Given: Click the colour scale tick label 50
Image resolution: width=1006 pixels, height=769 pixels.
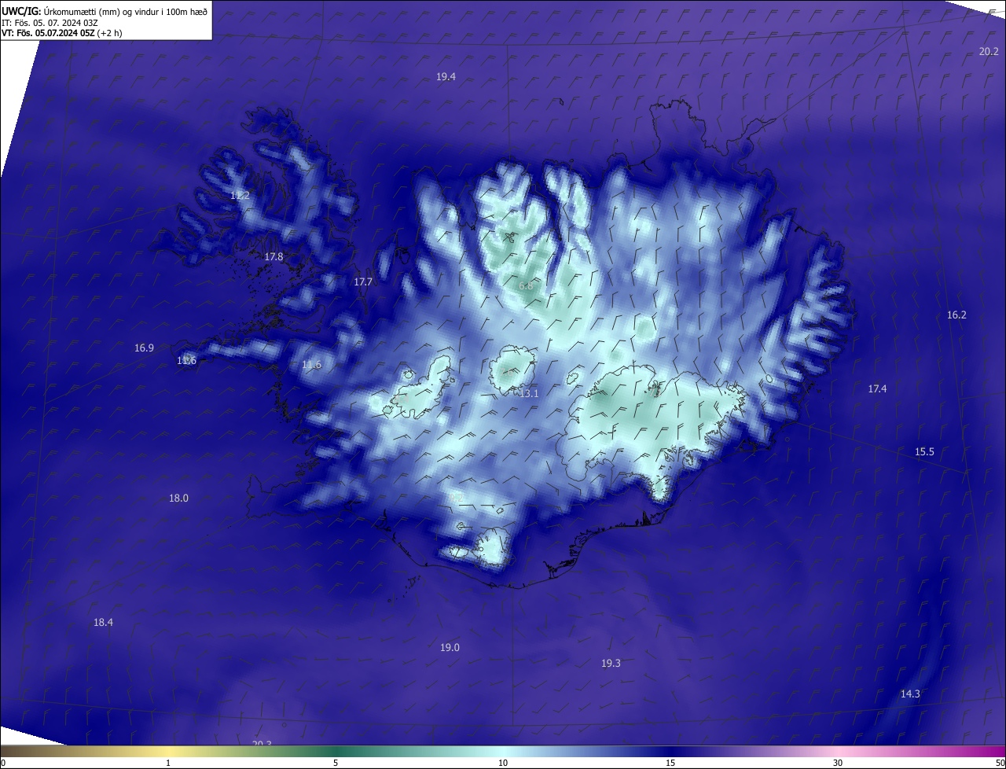Looking at the screenshot, I should click(x=1000, y=763).
